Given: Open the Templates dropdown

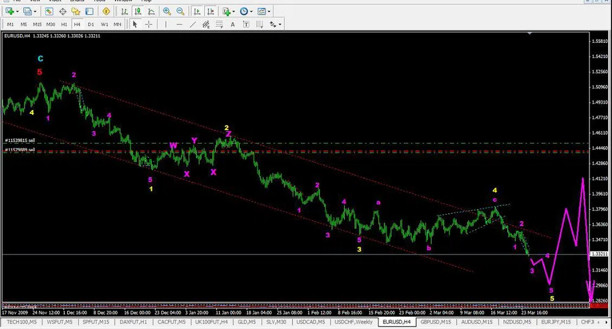Looking at the screenshot, I should pos(264,11).
